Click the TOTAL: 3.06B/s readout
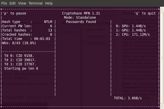 (x=128, y=98)
